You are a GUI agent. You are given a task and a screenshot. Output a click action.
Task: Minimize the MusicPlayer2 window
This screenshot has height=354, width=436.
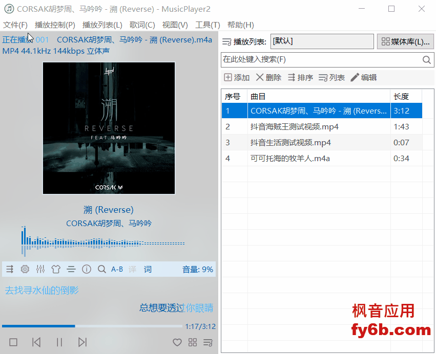tap(362, 9)
